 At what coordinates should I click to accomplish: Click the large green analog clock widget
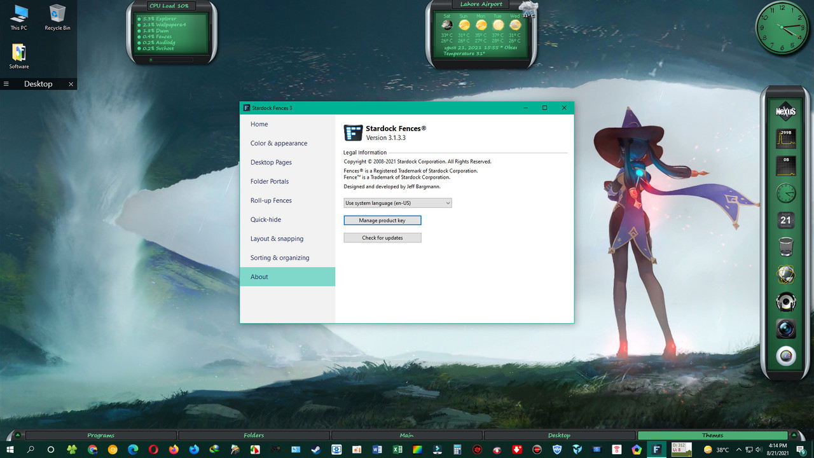pyautogui.click(x=782, y=27)
